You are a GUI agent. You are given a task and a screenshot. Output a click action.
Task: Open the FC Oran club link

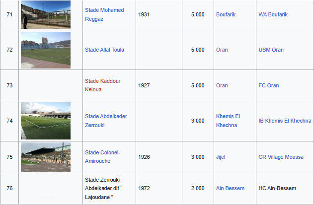tap(269, 85)
